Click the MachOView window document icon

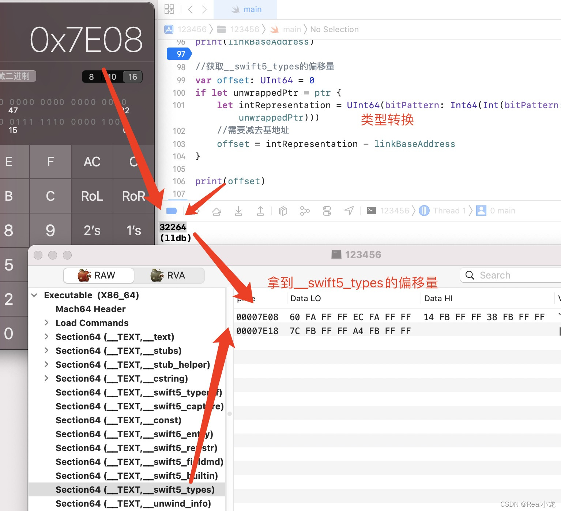[x=336, y=254]
